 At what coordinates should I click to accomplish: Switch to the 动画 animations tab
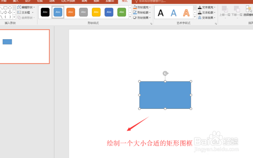52,1
